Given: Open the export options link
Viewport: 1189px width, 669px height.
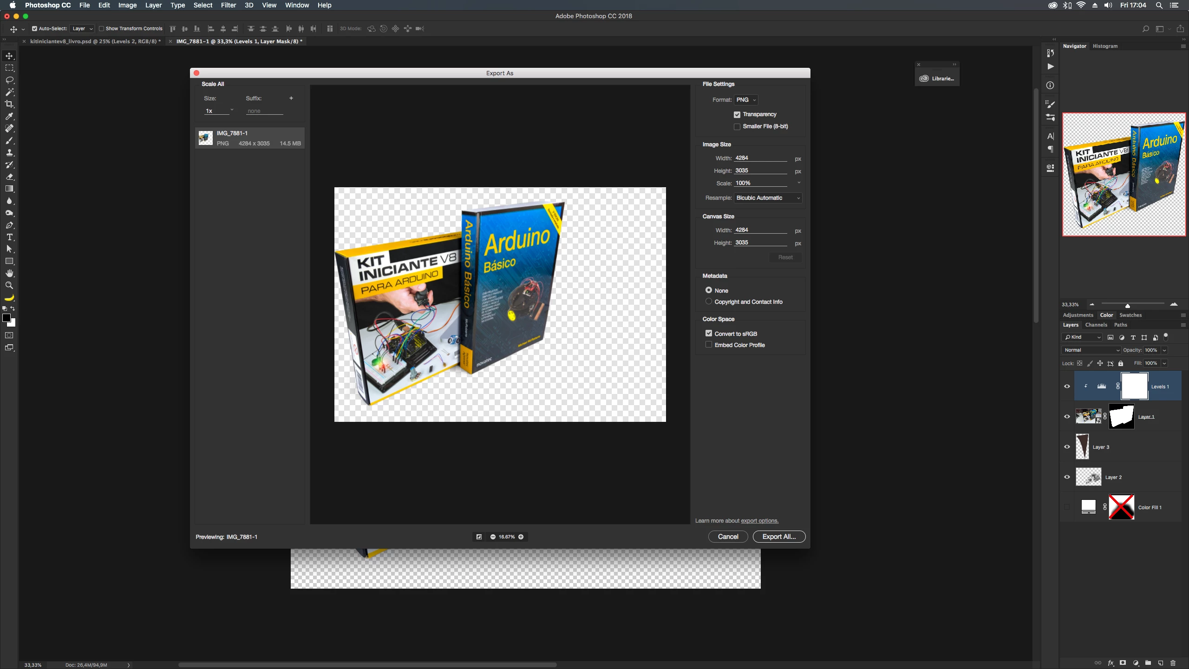Looking at the screenshot, I should coord(759,521).
